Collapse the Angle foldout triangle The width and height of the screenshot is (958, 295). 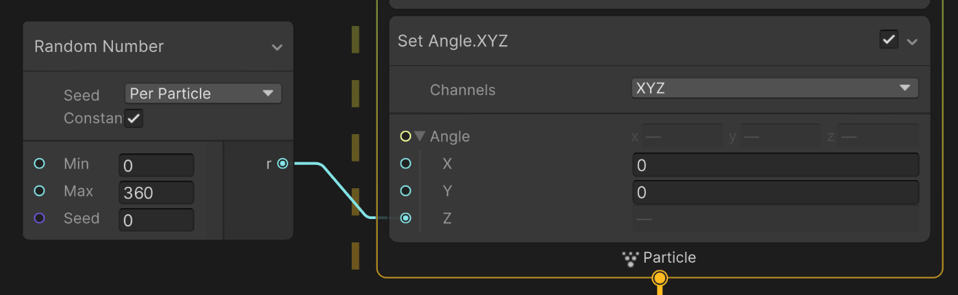[420, 136]
